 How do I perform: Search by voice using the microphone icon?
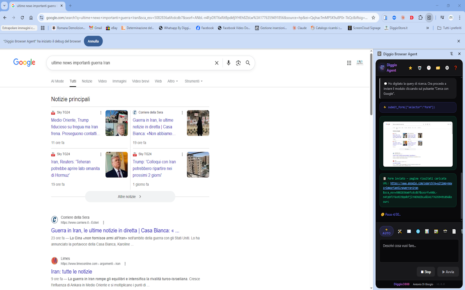[229, 63]
